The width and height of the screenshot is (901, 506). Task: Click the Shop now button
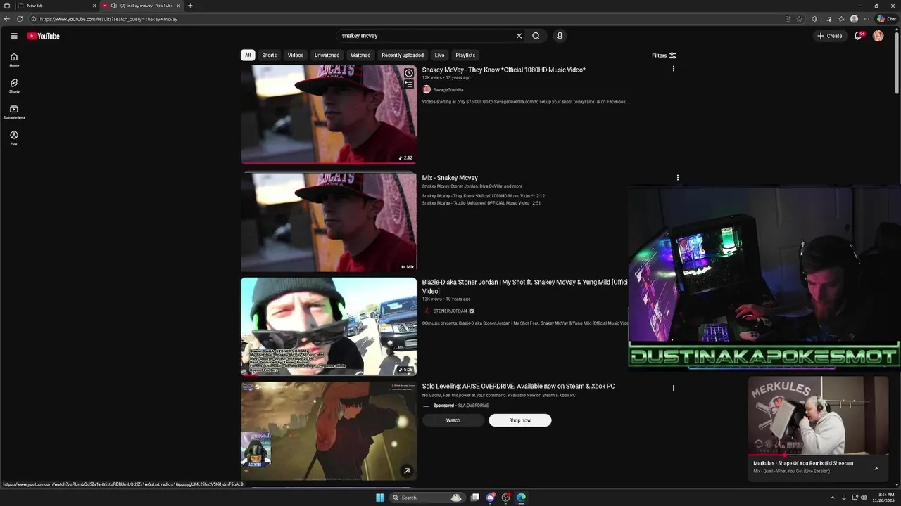520,420
